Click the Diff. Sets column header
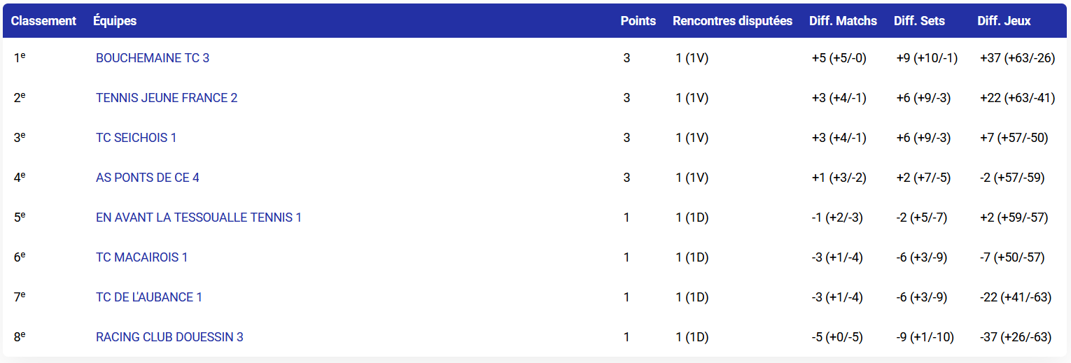The image size is (1071, 363). click(919, 21)
